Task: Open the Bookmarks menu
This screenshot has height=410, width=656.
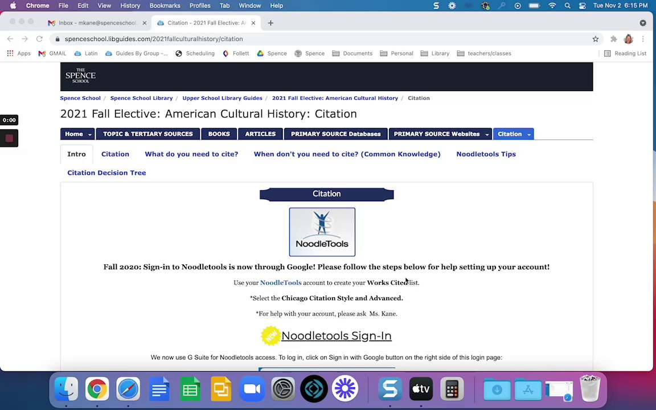Action: click(x=165, y=6)
